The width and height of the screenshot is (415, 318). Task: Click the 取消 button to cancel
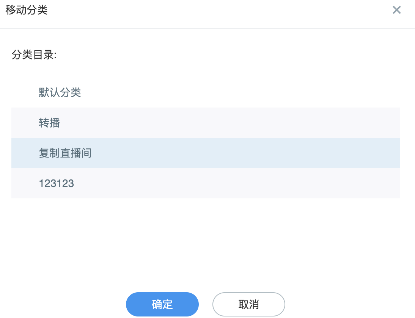[x=248, y=304]
